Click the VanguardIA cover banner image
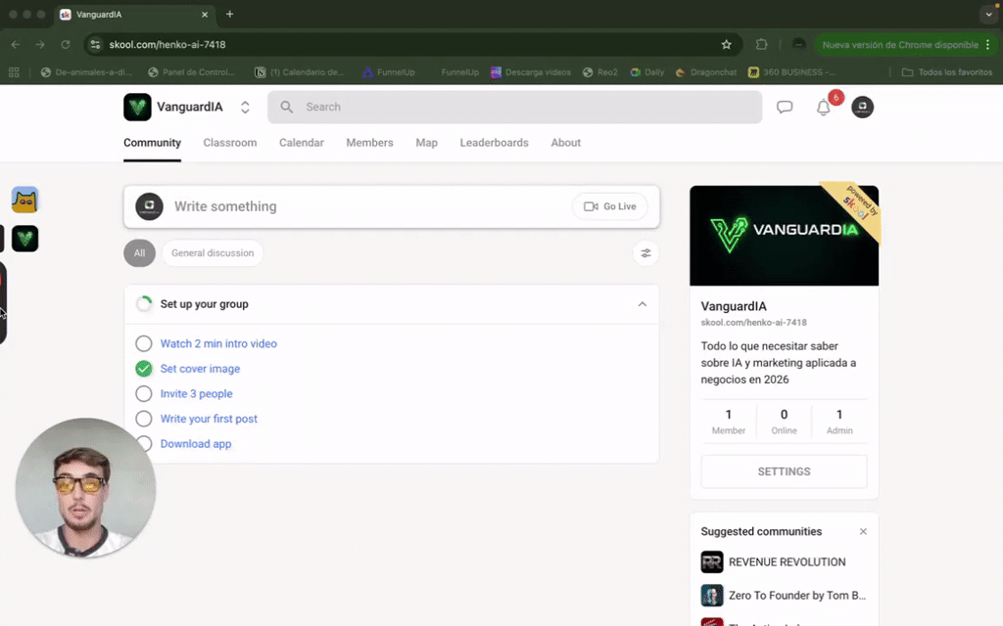Screen dimensions: 1003x626 [784, 236]
